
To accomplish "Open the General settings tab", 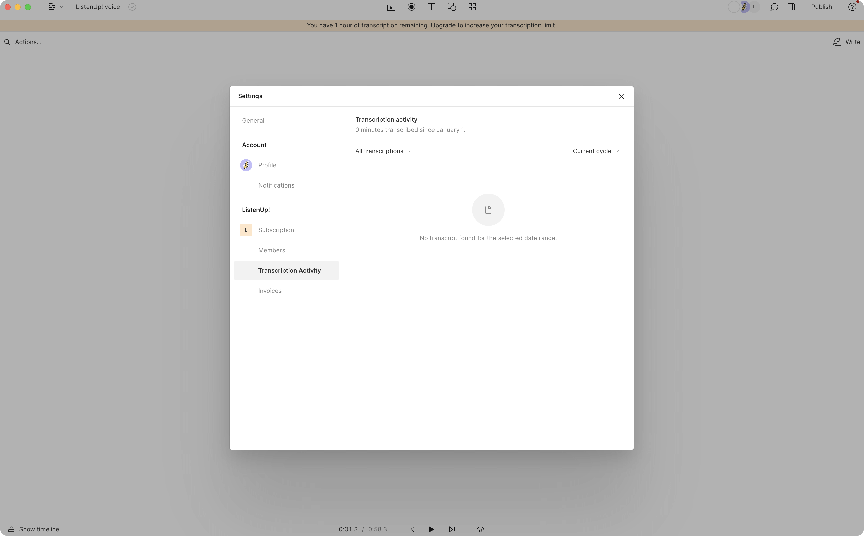I will [x=253, y=120].
